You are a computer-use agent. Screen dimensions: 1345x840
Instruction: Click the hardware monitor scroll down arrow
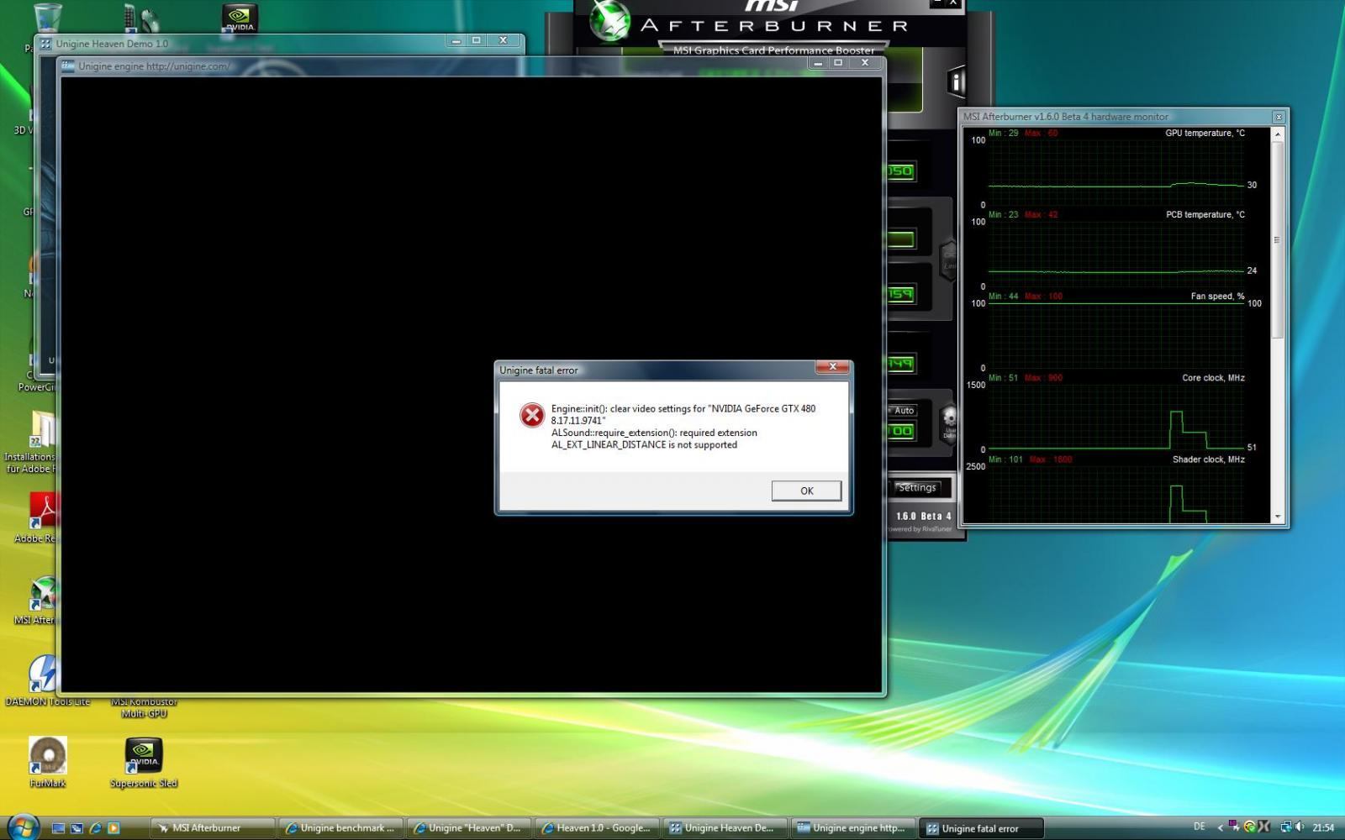click(x=1278, y=517)
